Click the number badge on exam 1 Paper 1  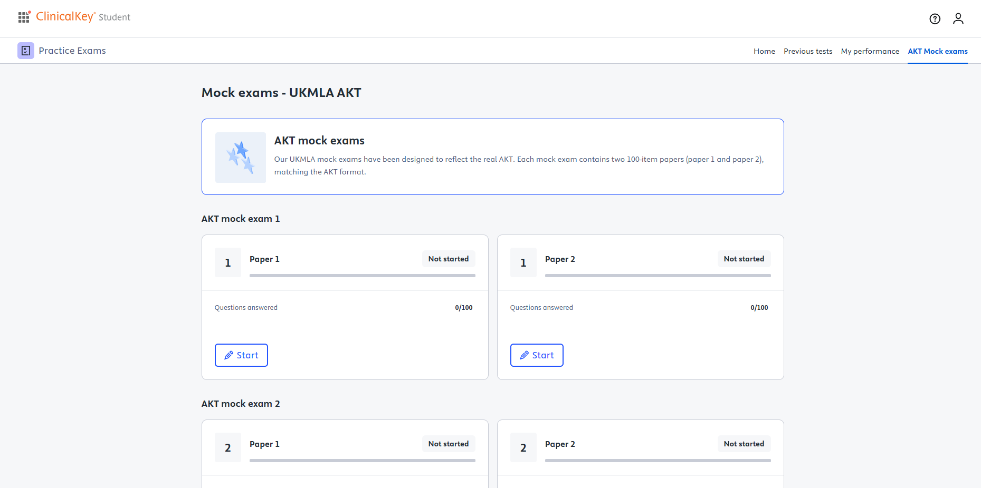(x=228, y=262)
